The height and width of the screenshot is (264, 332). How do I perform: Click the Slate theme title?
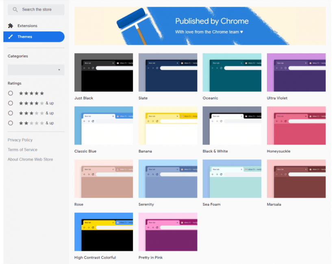pos(143,98)
